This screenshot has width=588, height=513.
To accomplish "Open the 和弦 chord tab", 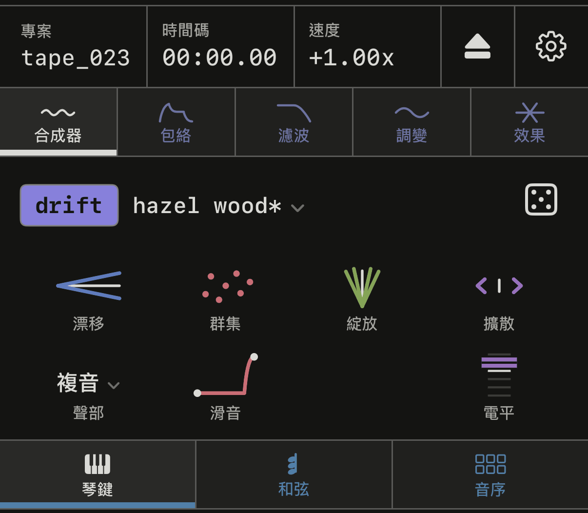I will (x=294, y=474).
